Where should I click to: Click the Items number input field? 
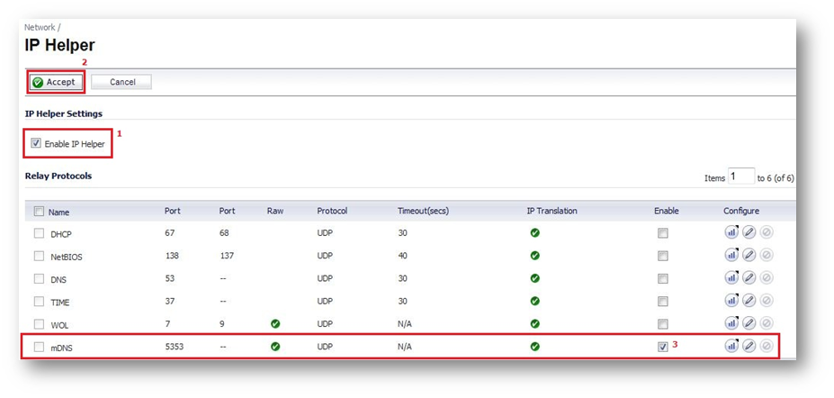pyautogui.click(x=740, y=177)
